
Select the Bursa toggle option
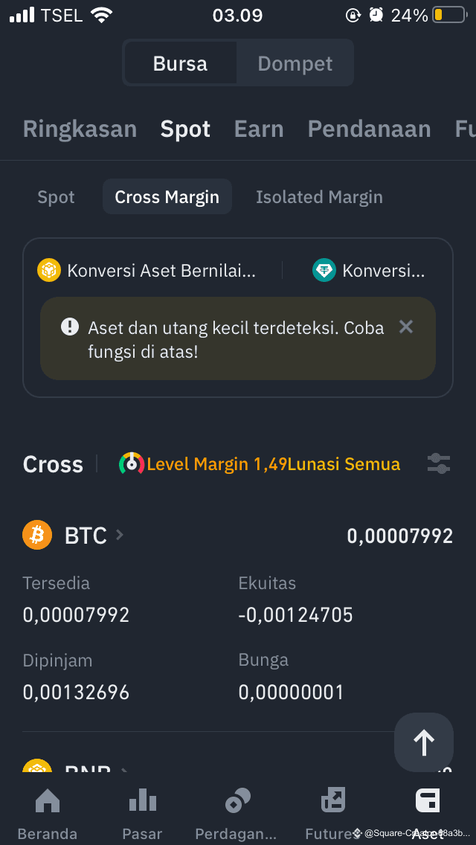click(180, 63)
